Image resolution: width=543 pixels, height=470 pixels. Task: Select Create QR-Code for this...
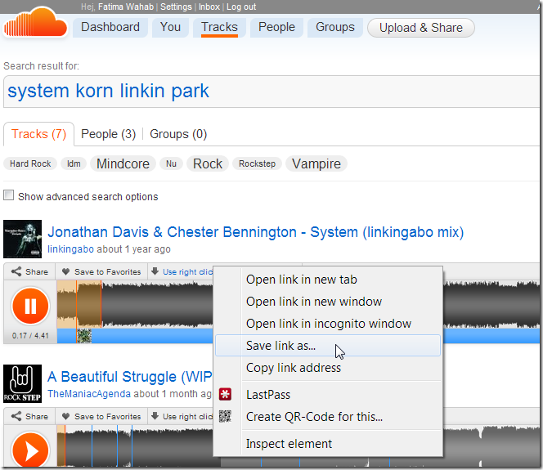[328, 417]
